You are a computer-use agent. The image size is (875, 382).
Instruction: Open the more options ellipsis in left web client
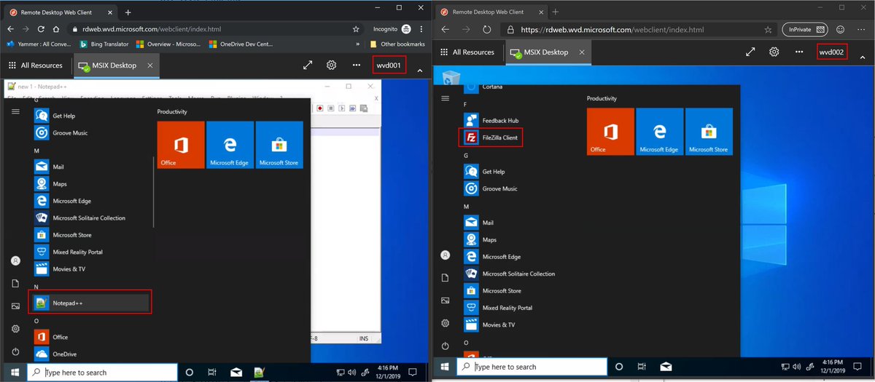pos(357,65)
